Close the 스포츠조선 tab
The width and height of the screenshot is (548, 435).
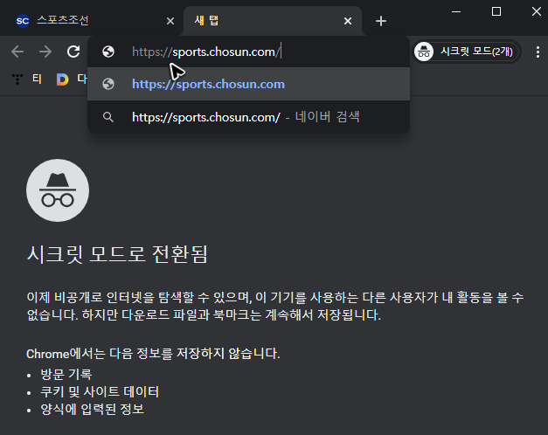pos(170,21)
